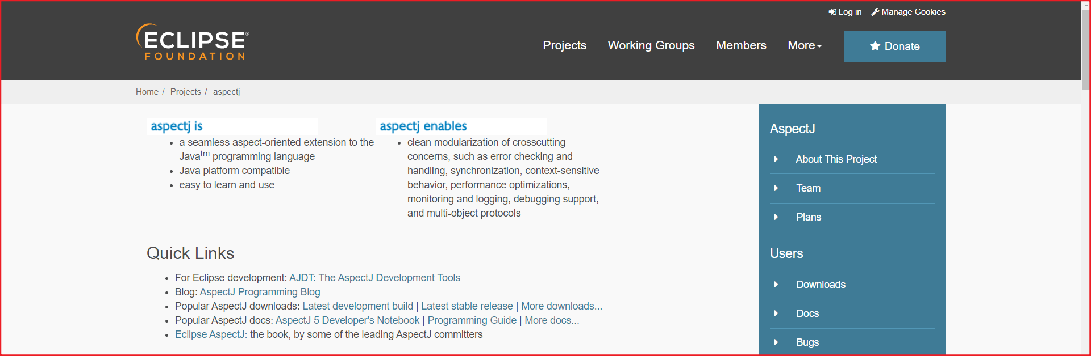Open the Team sidebar link
Image resolution: width=1091 pixels, height=356 pixels.
(808, 188)
